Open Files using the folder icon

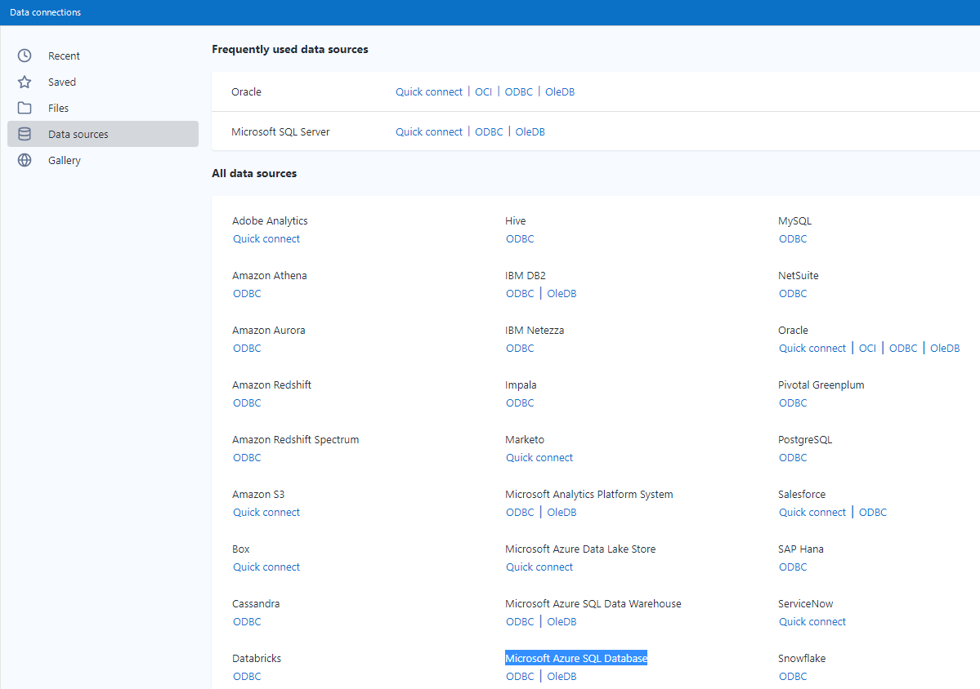click(24, 108)
